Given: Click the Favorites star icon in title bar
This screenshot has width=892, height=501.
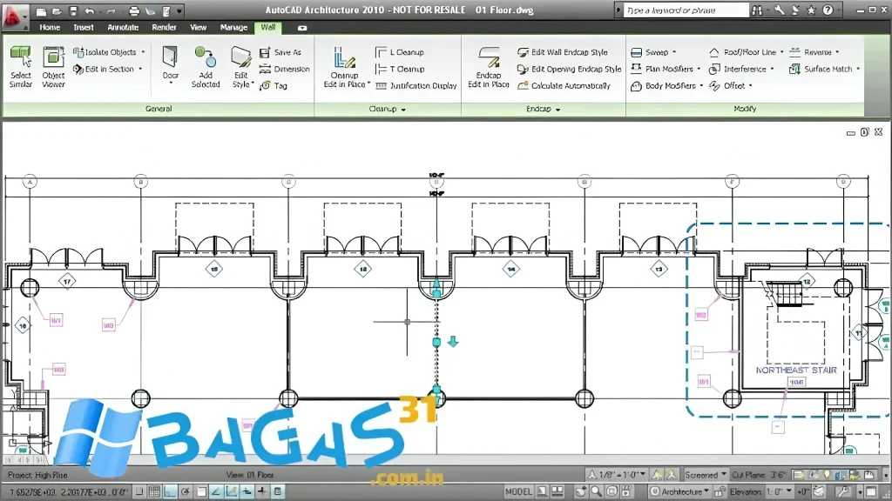Looking at the screenshot, I should (x=811, y=10).
